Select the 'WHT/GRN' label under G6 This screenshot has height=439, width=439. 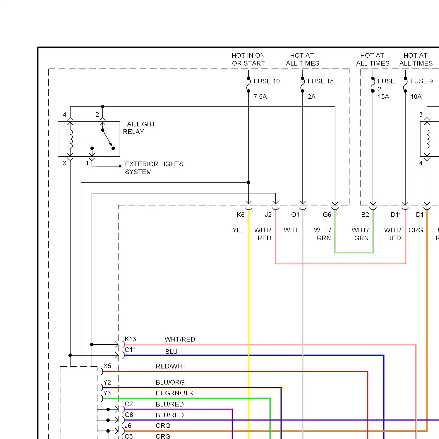click(323, 234)
